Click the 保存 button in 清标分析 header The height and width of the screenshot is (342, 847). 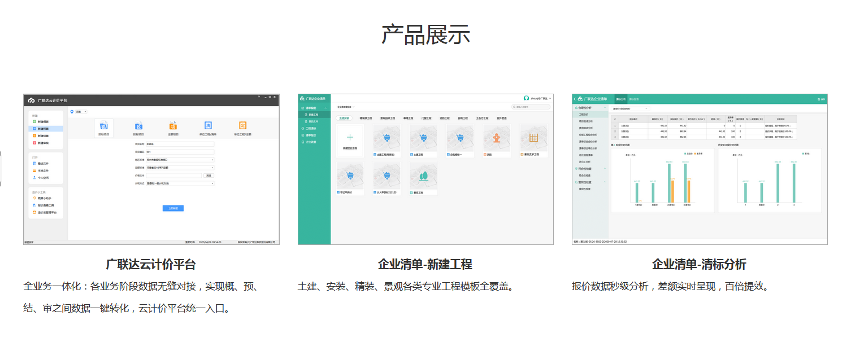pyautogui.click(x=822, y=99)
